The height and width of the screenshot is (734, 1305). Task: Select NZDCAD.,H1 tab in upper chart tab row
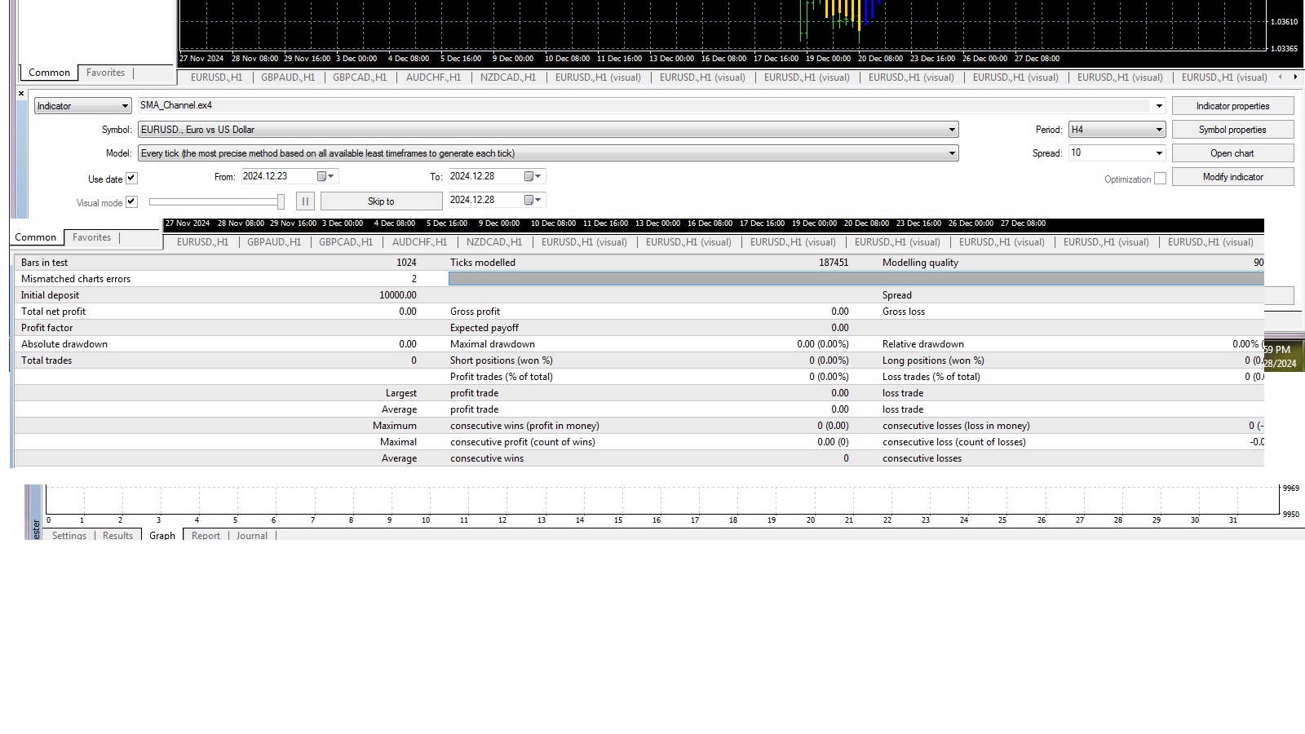(508, 77)
